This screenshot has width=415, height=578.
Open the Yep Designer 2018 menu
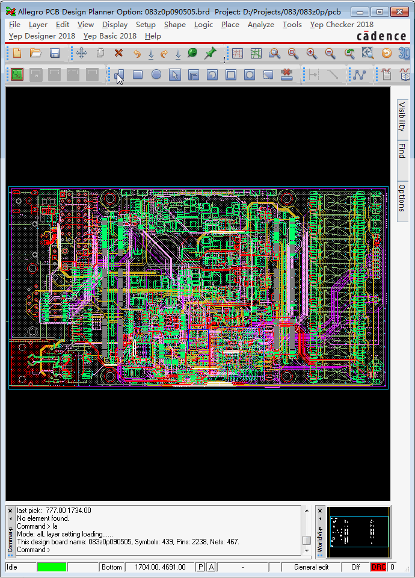point(42,36)
